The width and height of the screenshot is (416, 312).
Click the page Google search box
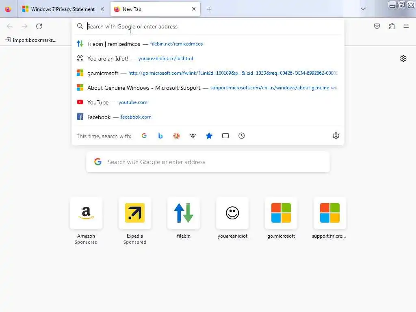click(x=208, y=162)
